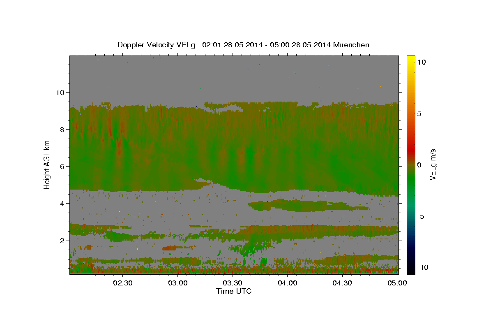493x329 pixels.
Task: Click the isolated green cloud layer near 4 km
Action: point(307,205)
